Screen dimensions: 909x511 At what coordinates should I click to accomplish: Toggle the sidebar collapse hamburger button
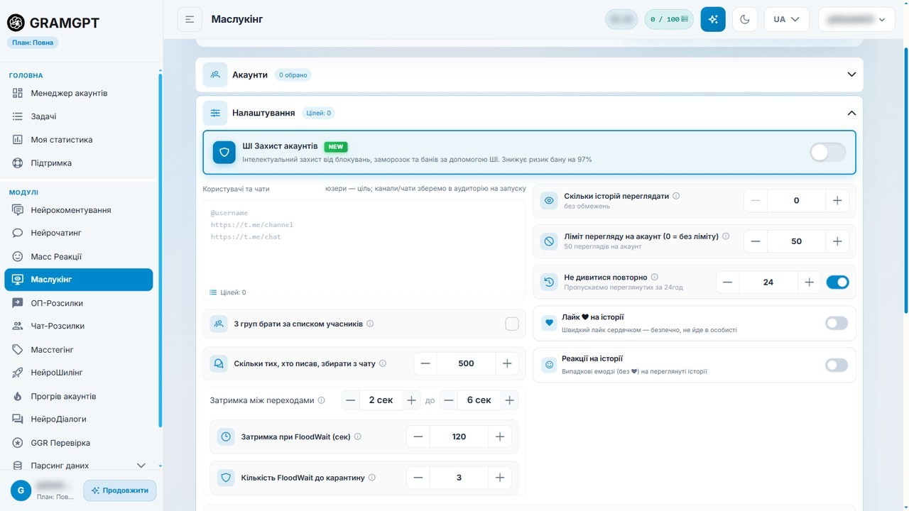click(190, 19)
